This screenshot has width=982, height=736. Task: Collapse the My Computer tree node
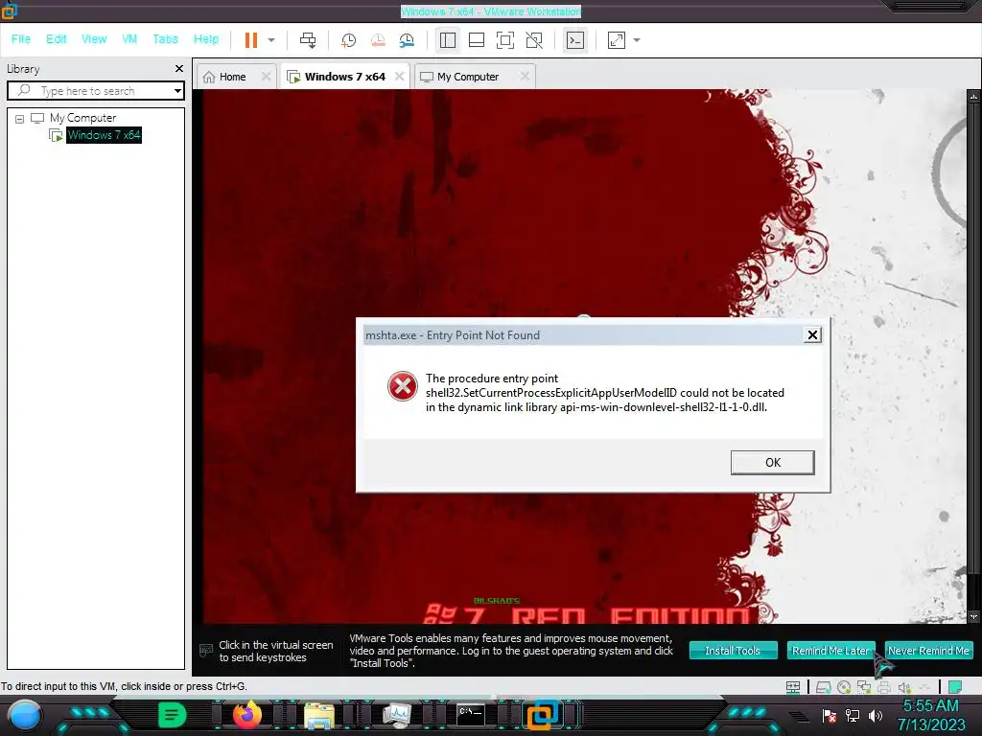tap(19, 118)
